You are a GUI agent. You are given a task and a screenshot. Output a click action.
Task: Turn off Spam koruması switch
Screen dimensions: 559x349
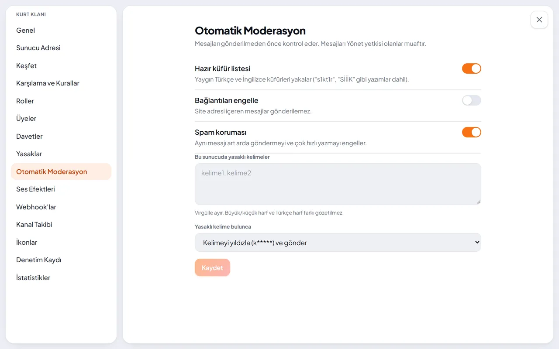[x=472, y=132]
